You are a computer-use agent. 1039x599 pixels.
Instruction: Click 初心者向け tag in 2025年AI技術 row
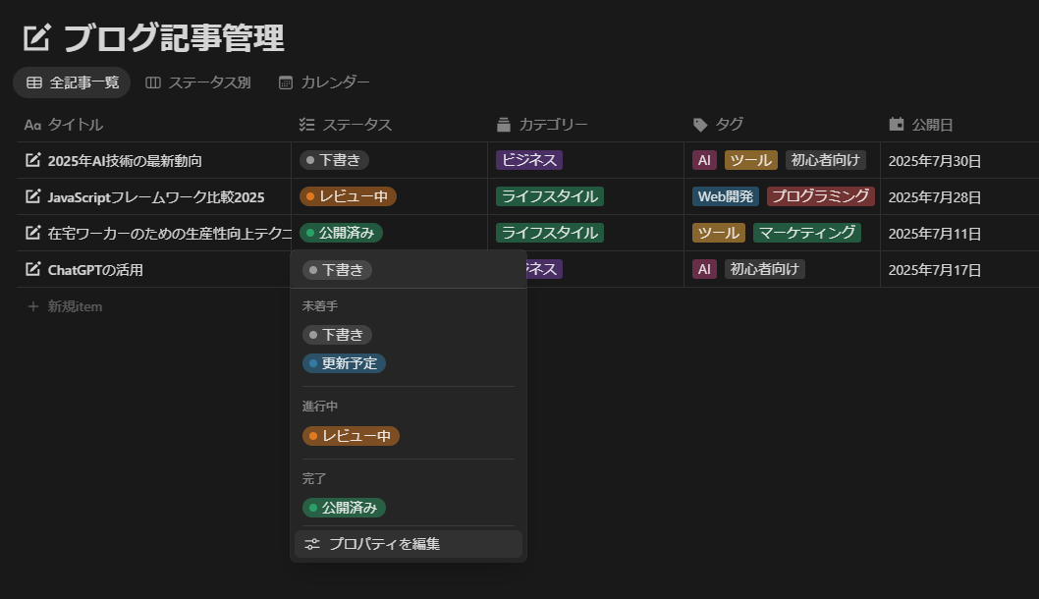(826, 160)
